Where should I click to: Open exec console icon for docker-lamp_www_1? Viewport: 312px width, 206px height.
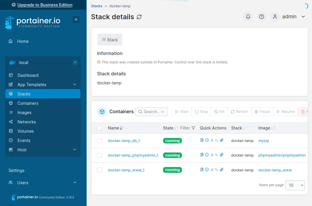click(x=217, y=169)
